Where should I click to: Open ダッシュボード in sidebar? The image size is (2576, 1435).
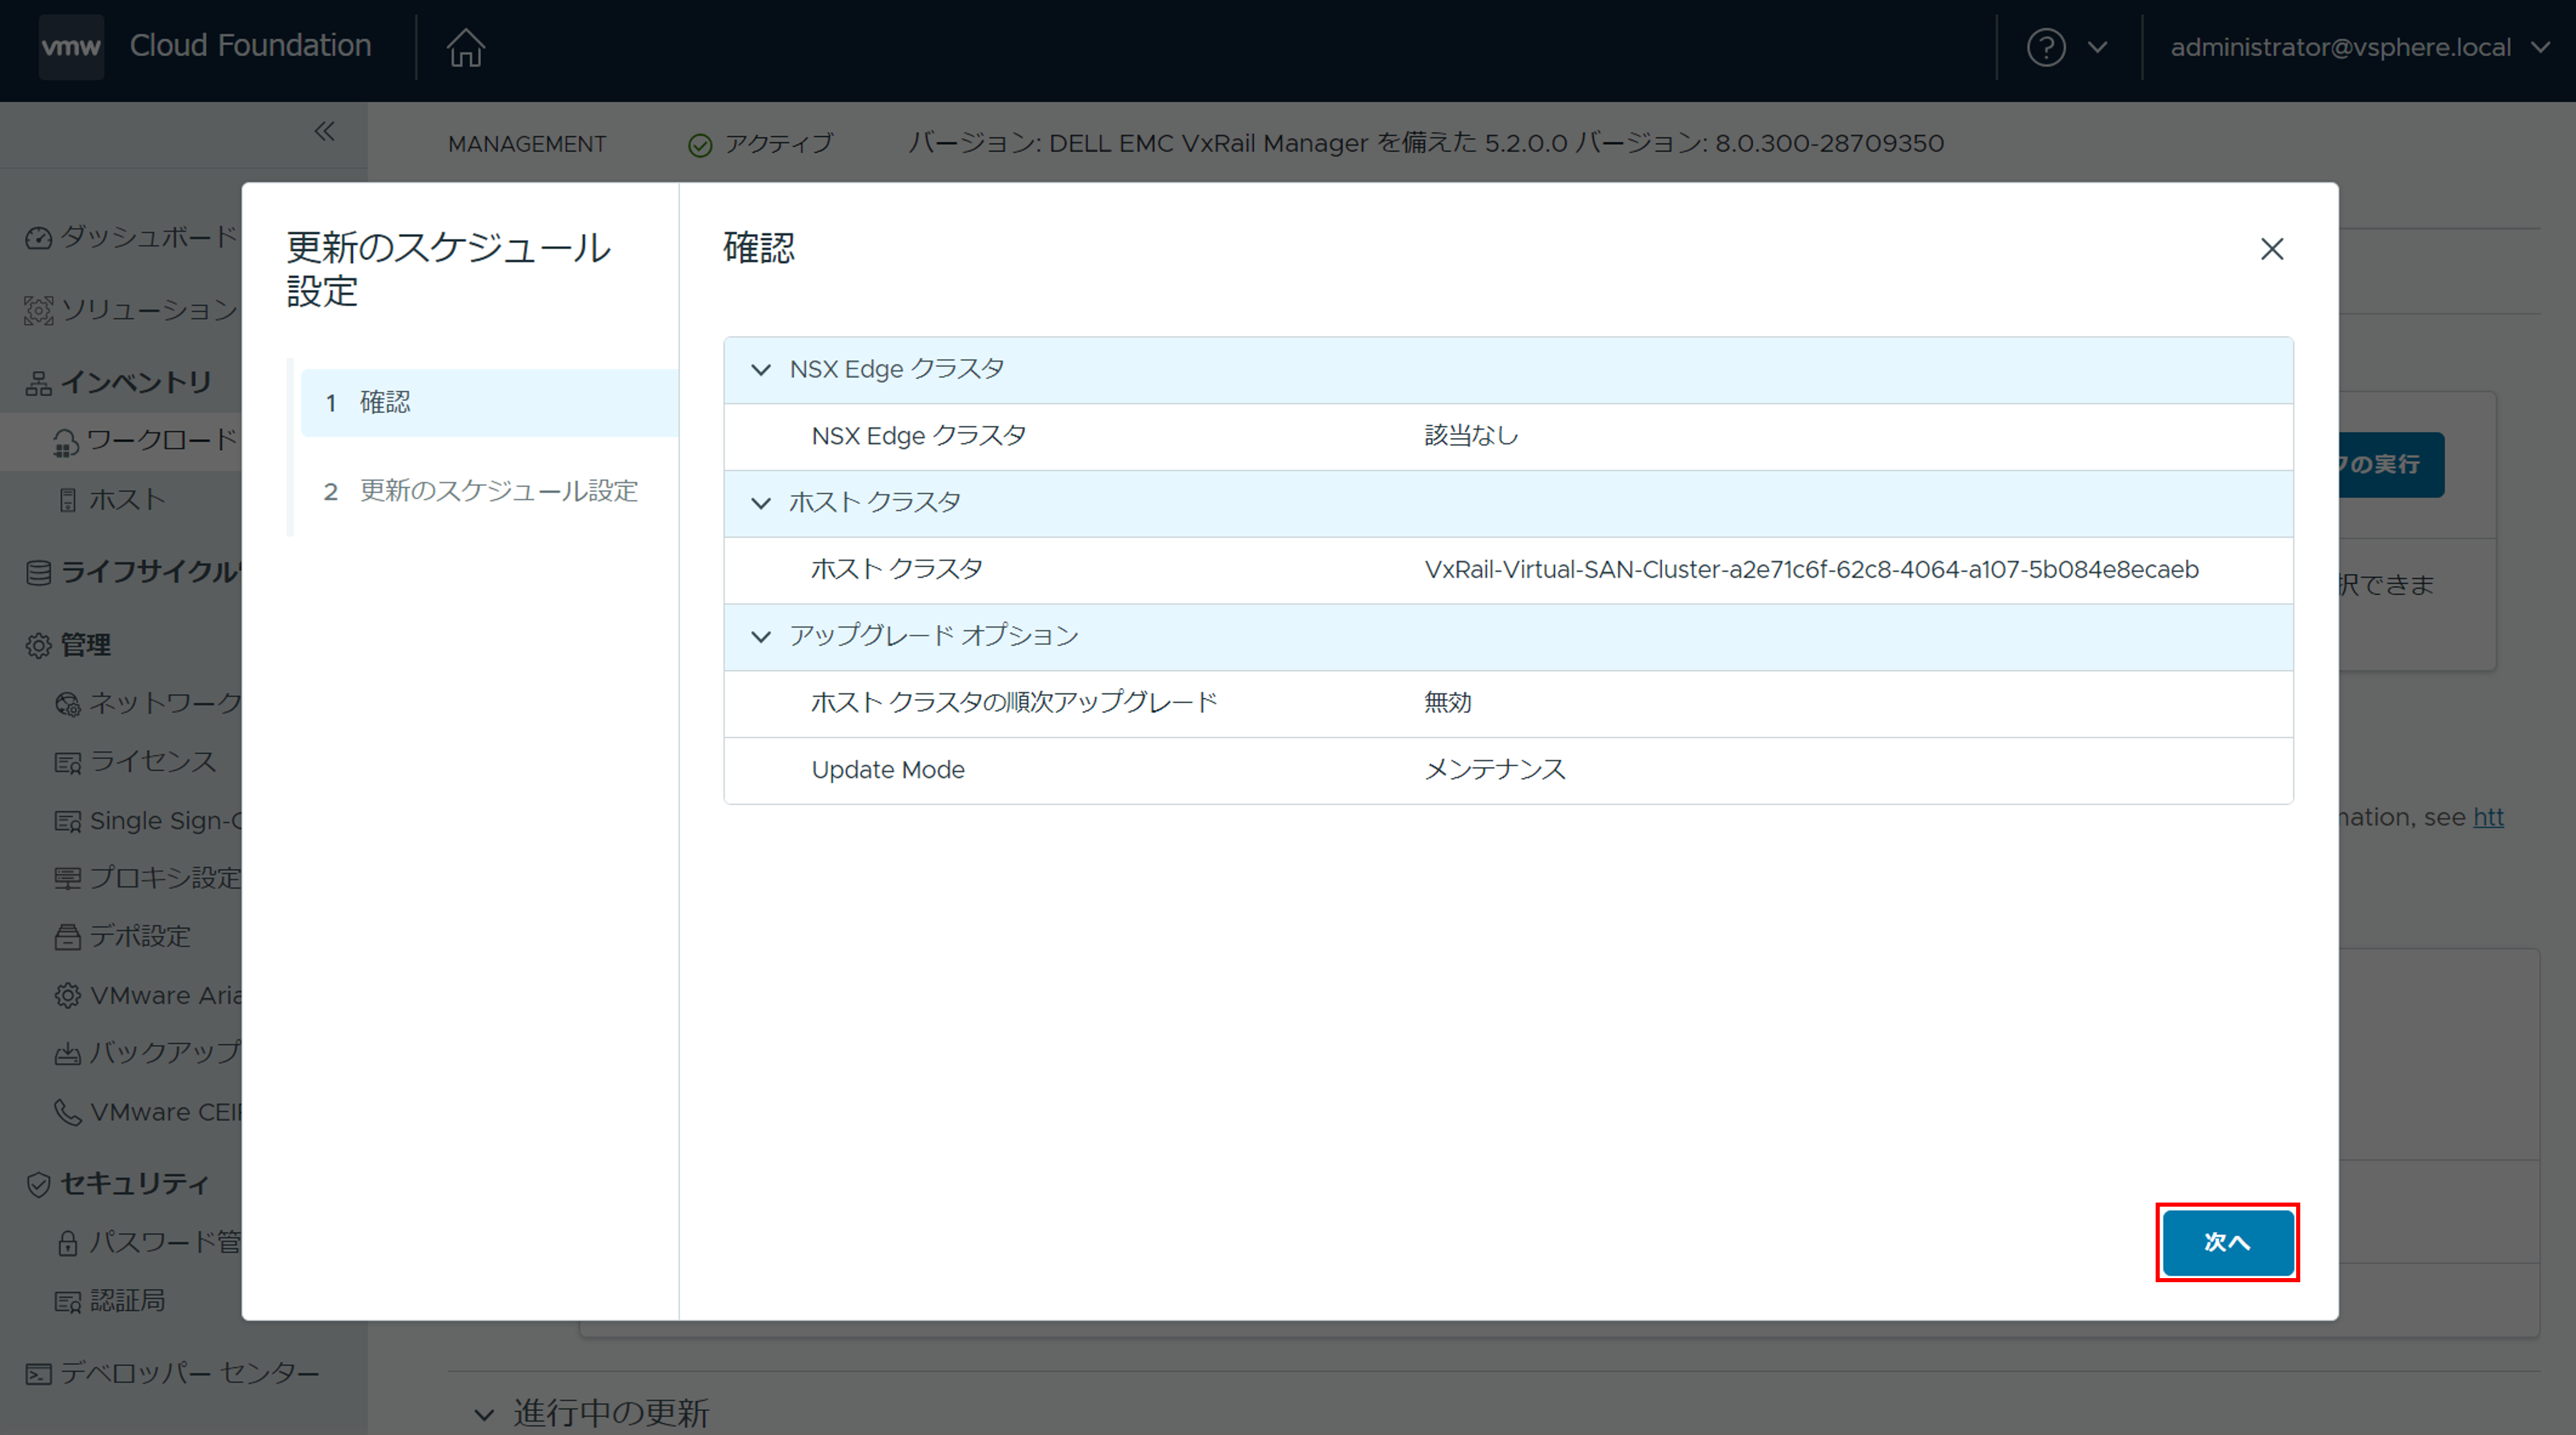click(x=149, y=237)
